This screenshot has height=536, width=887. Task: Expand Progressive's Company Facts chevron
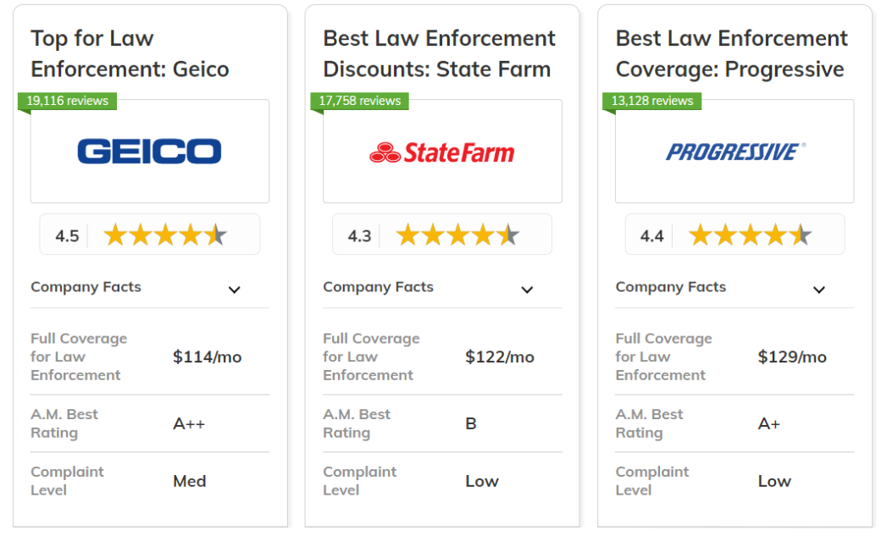[x=819, y=290]
